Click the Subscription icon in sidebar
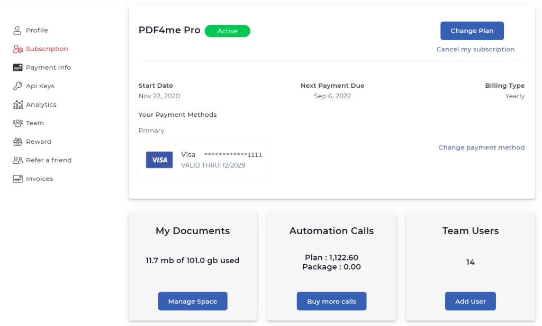This screenshot has width=542, height=326. tap(17, 49)
